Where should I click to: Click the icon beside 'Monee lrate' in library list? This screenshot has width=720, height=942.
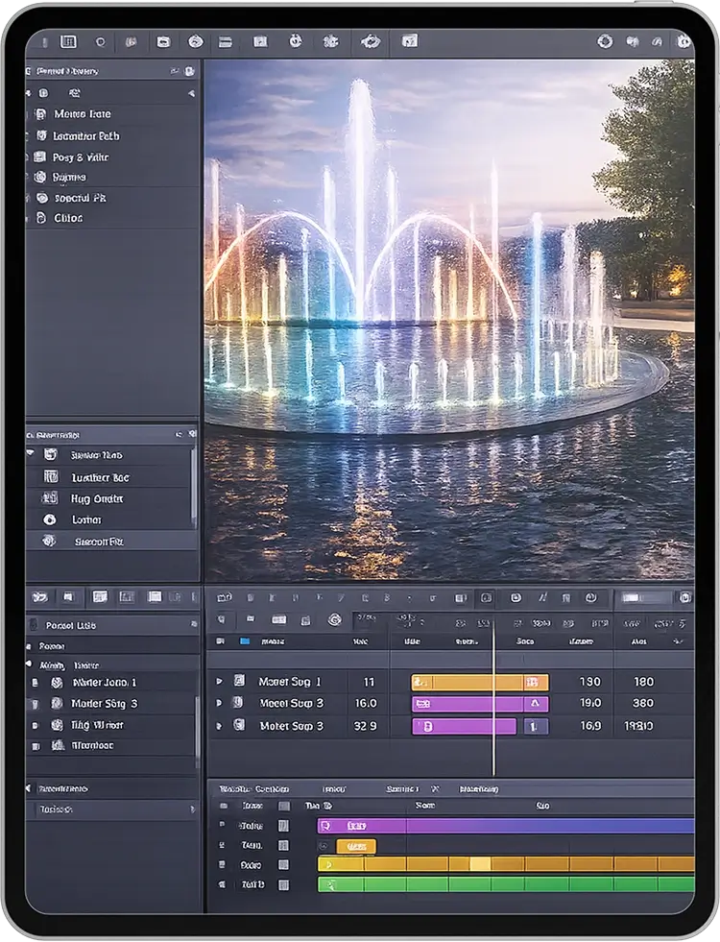pyautogui.click(x=40, y=113)
